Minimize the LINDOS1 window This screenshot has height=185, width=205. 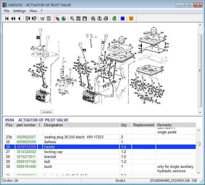click(x=180, y=5)
